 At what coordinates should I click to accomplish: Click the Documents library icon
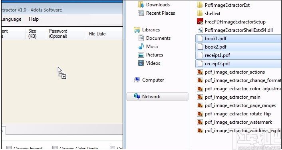click(x=141, y=38)
